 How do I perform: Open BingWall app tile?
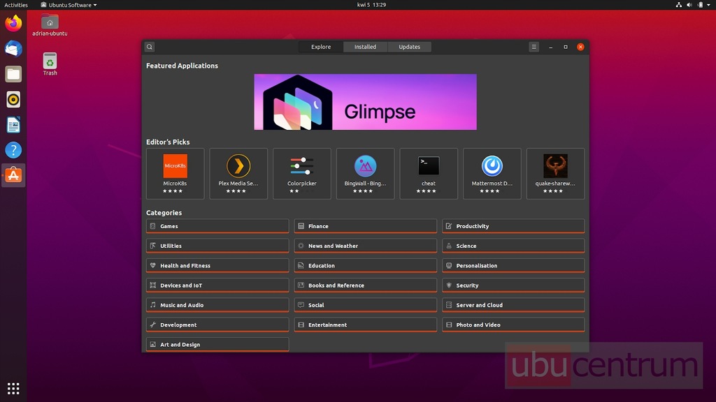(x=365, y=174)
